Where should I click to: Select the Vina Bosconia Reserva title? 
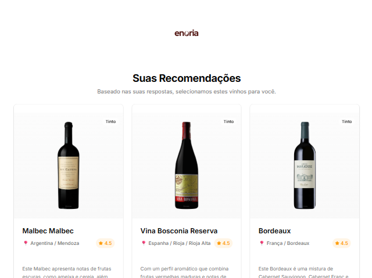[179, 230]
